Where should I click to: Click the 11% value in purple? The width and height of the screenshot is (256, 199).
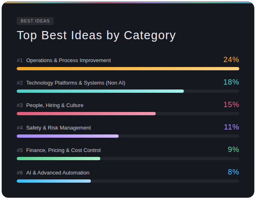(x=231, y=127)
